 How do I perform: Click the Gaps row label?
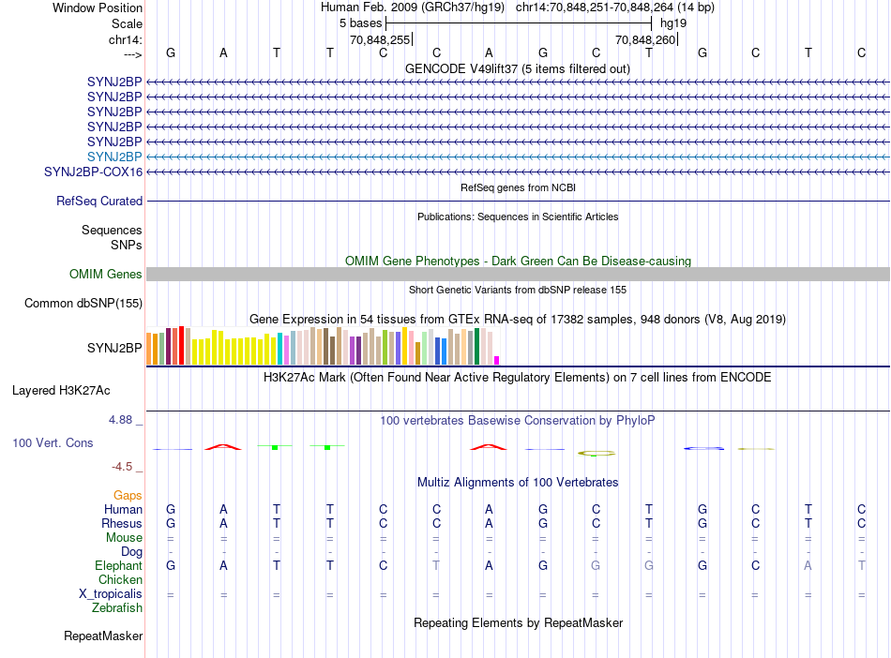click(x=128, y=495)
